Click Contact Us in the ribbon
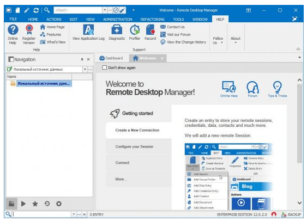 [172, 27]
